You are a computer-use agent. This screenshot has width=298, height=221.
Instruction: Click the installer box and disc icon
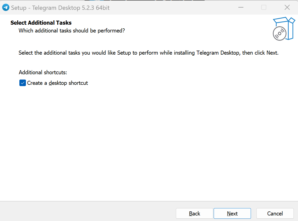click(x=284, y=29)
